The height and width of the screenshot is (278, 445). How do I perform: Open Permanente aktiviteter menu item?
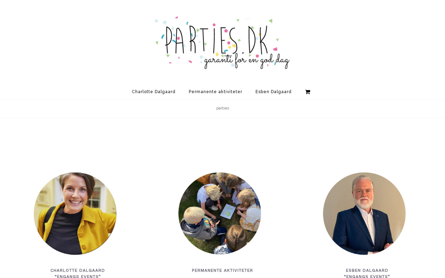pos(216,92)
